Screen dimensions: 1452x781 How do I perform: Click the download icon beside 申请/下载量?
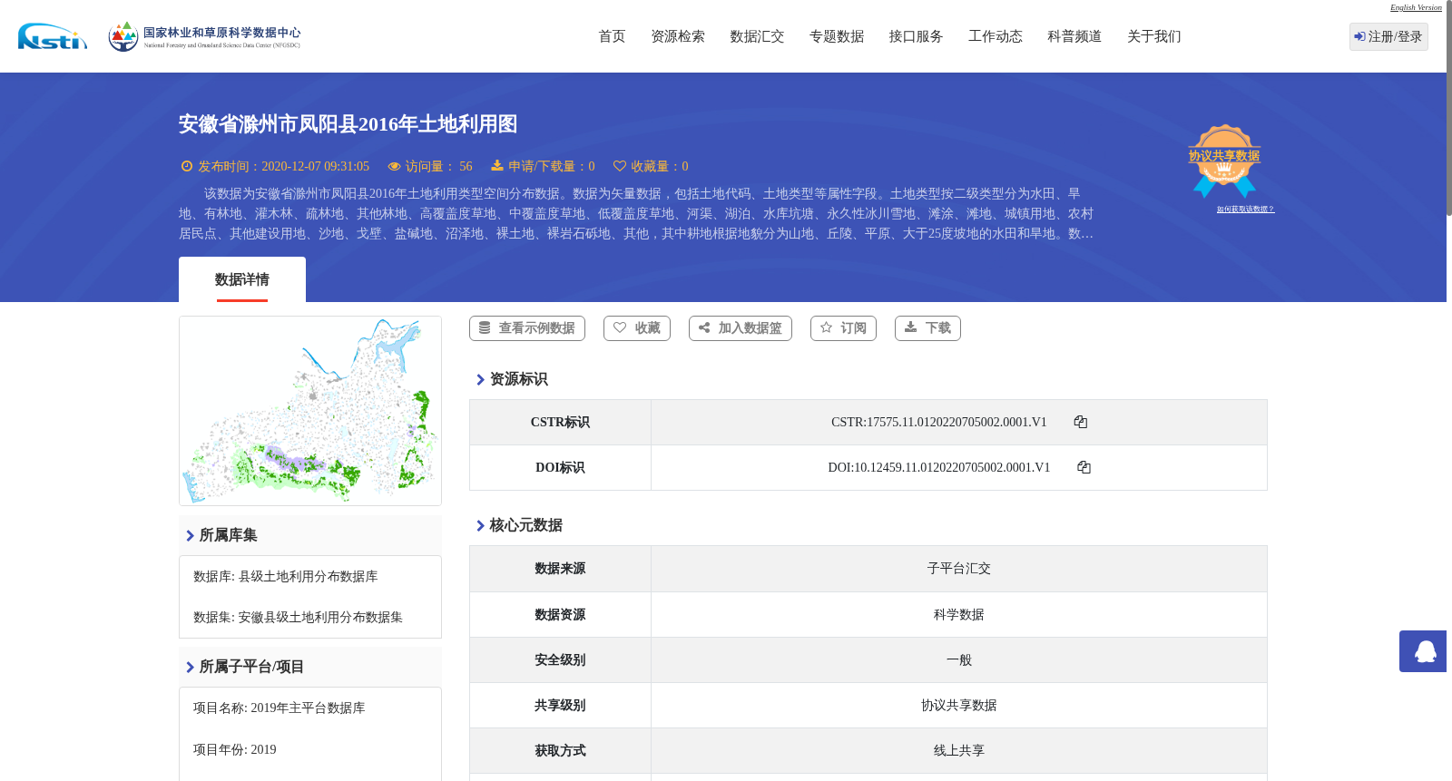(x=497, y=165)
